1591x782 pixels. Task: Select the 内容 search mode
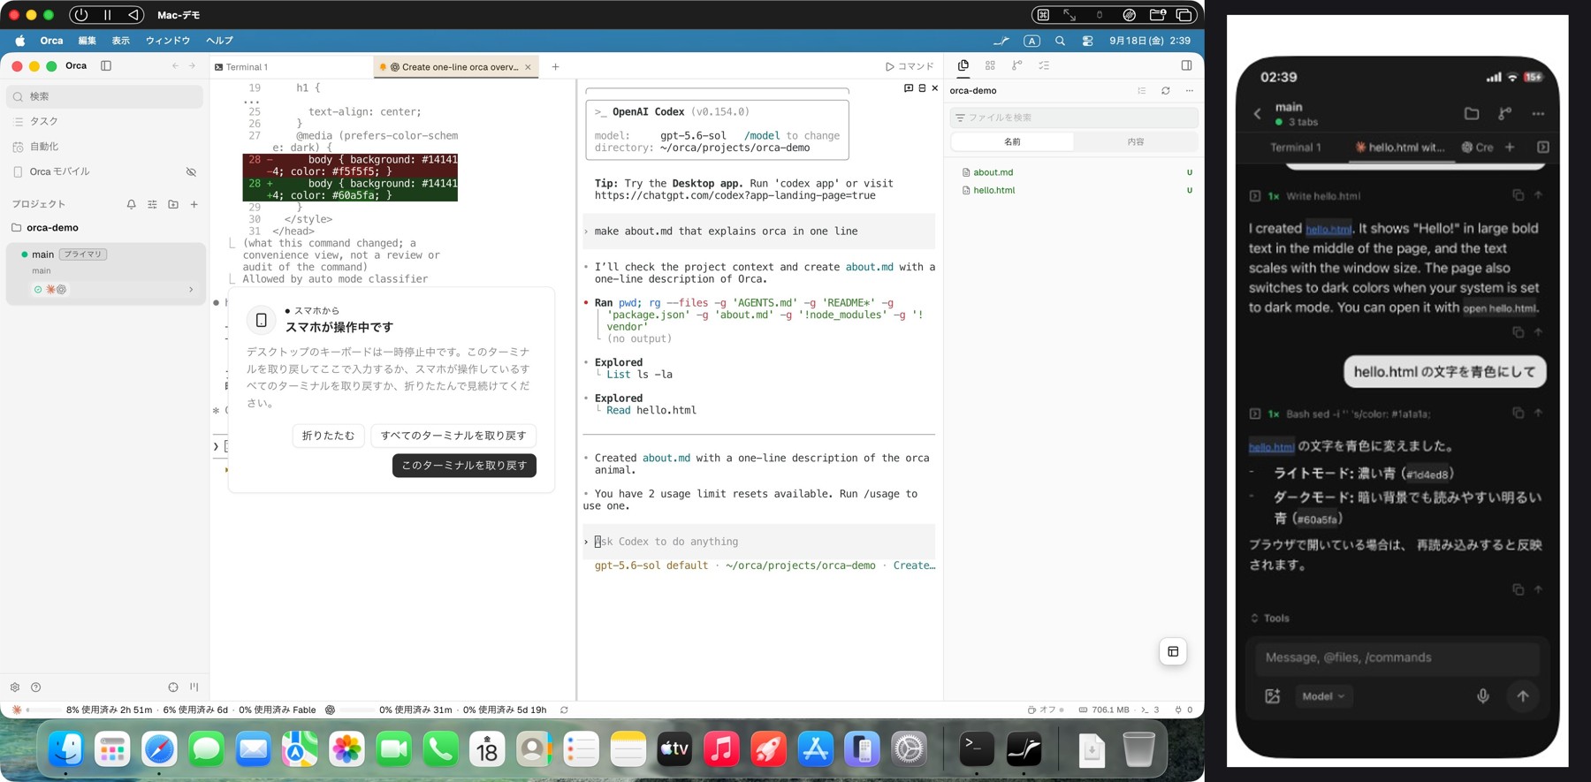(1136, 141)
